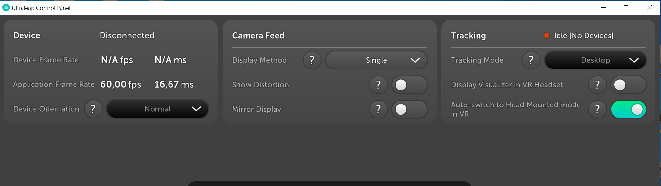Show help for Display Visualizer in VR Headset
This screenshot has height=186, width=661.
tap(597, 85)
